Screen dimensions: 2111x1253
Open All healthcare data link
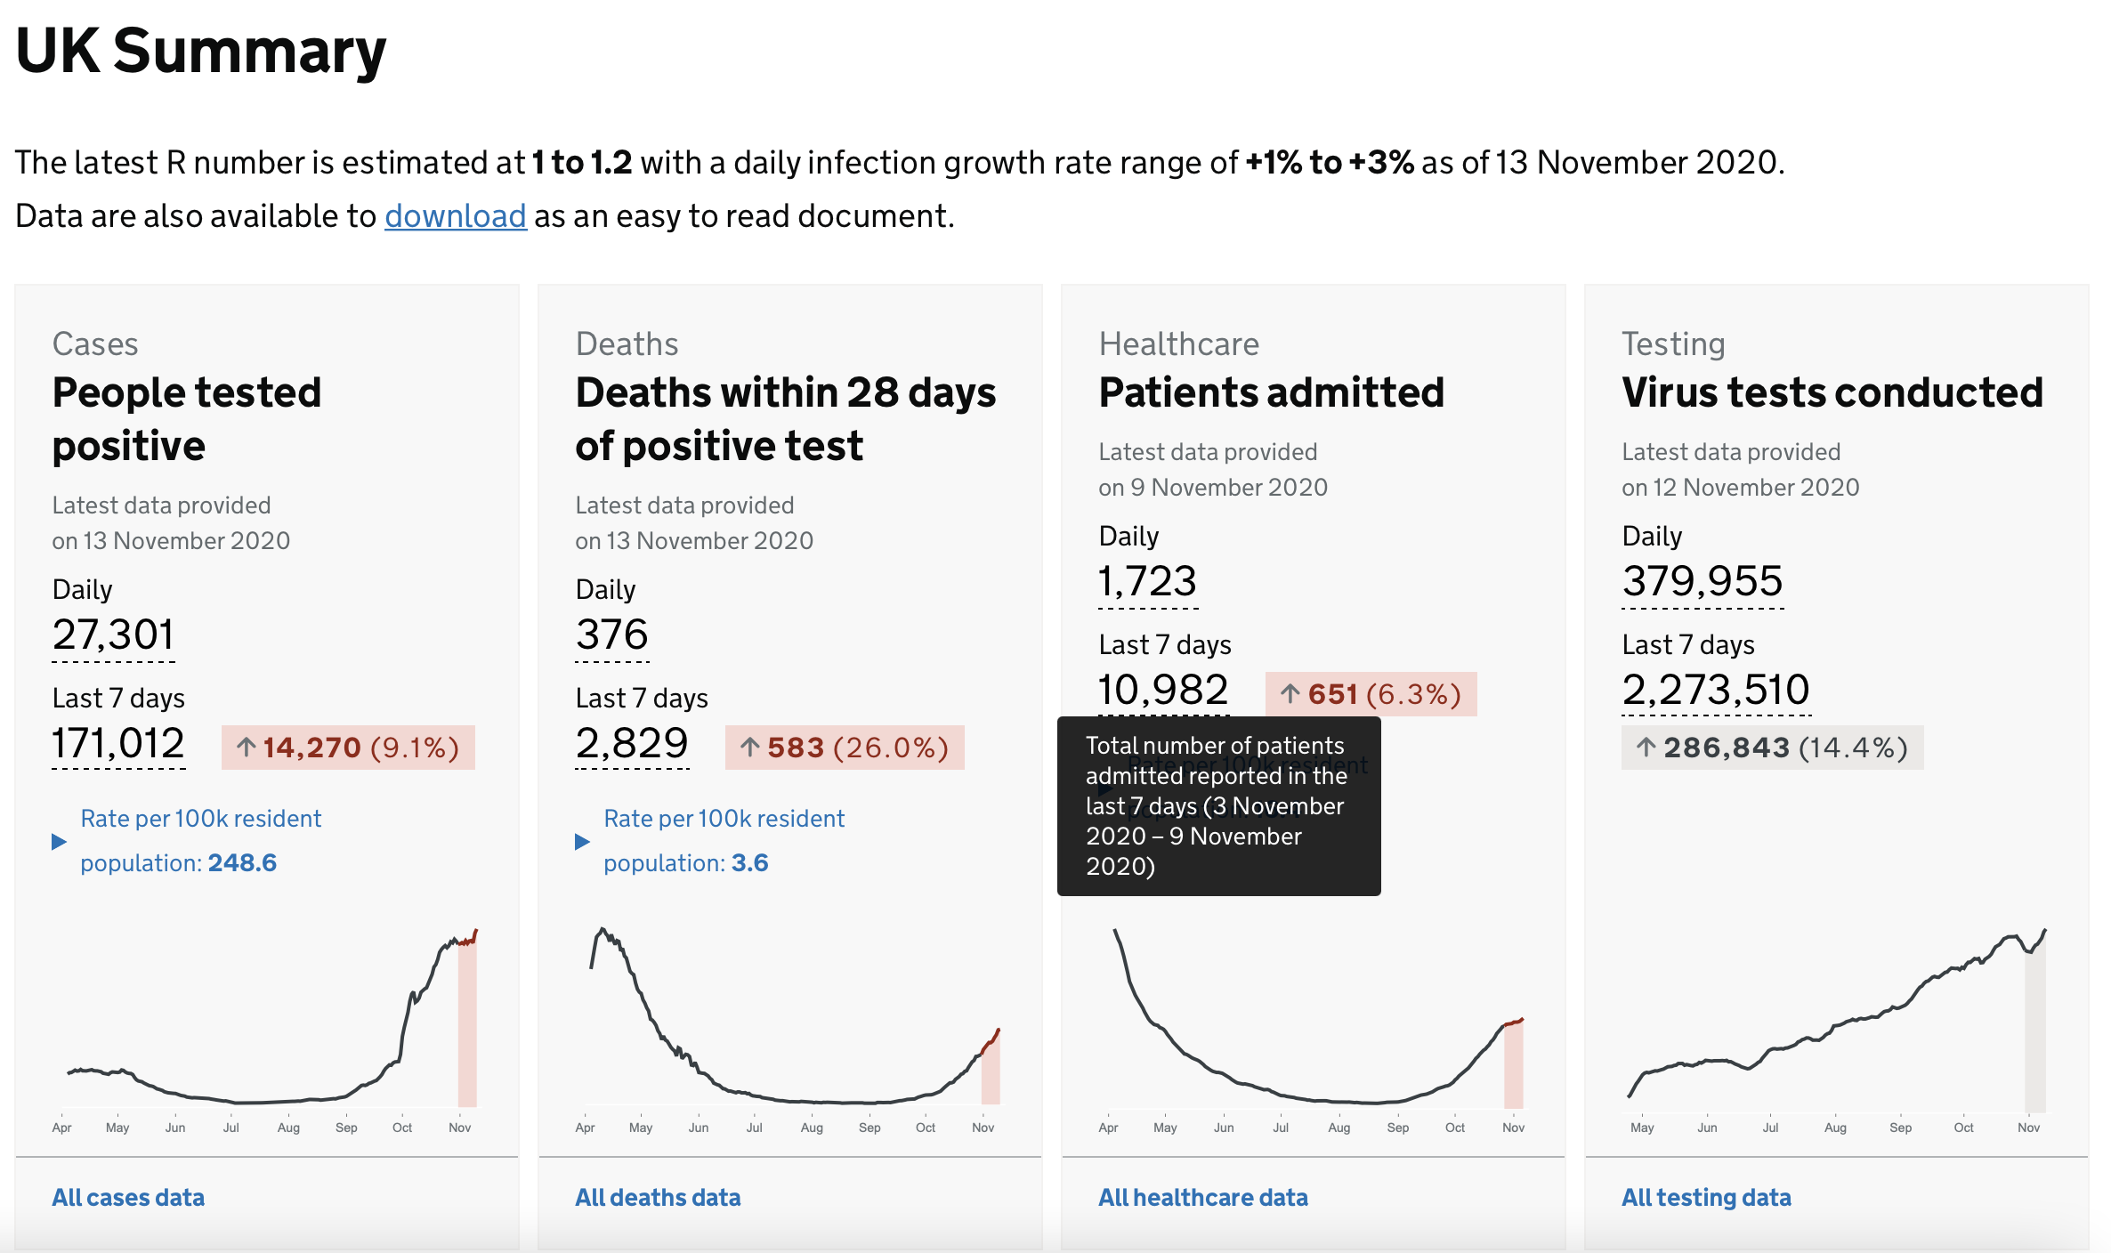point(1203,1198)
